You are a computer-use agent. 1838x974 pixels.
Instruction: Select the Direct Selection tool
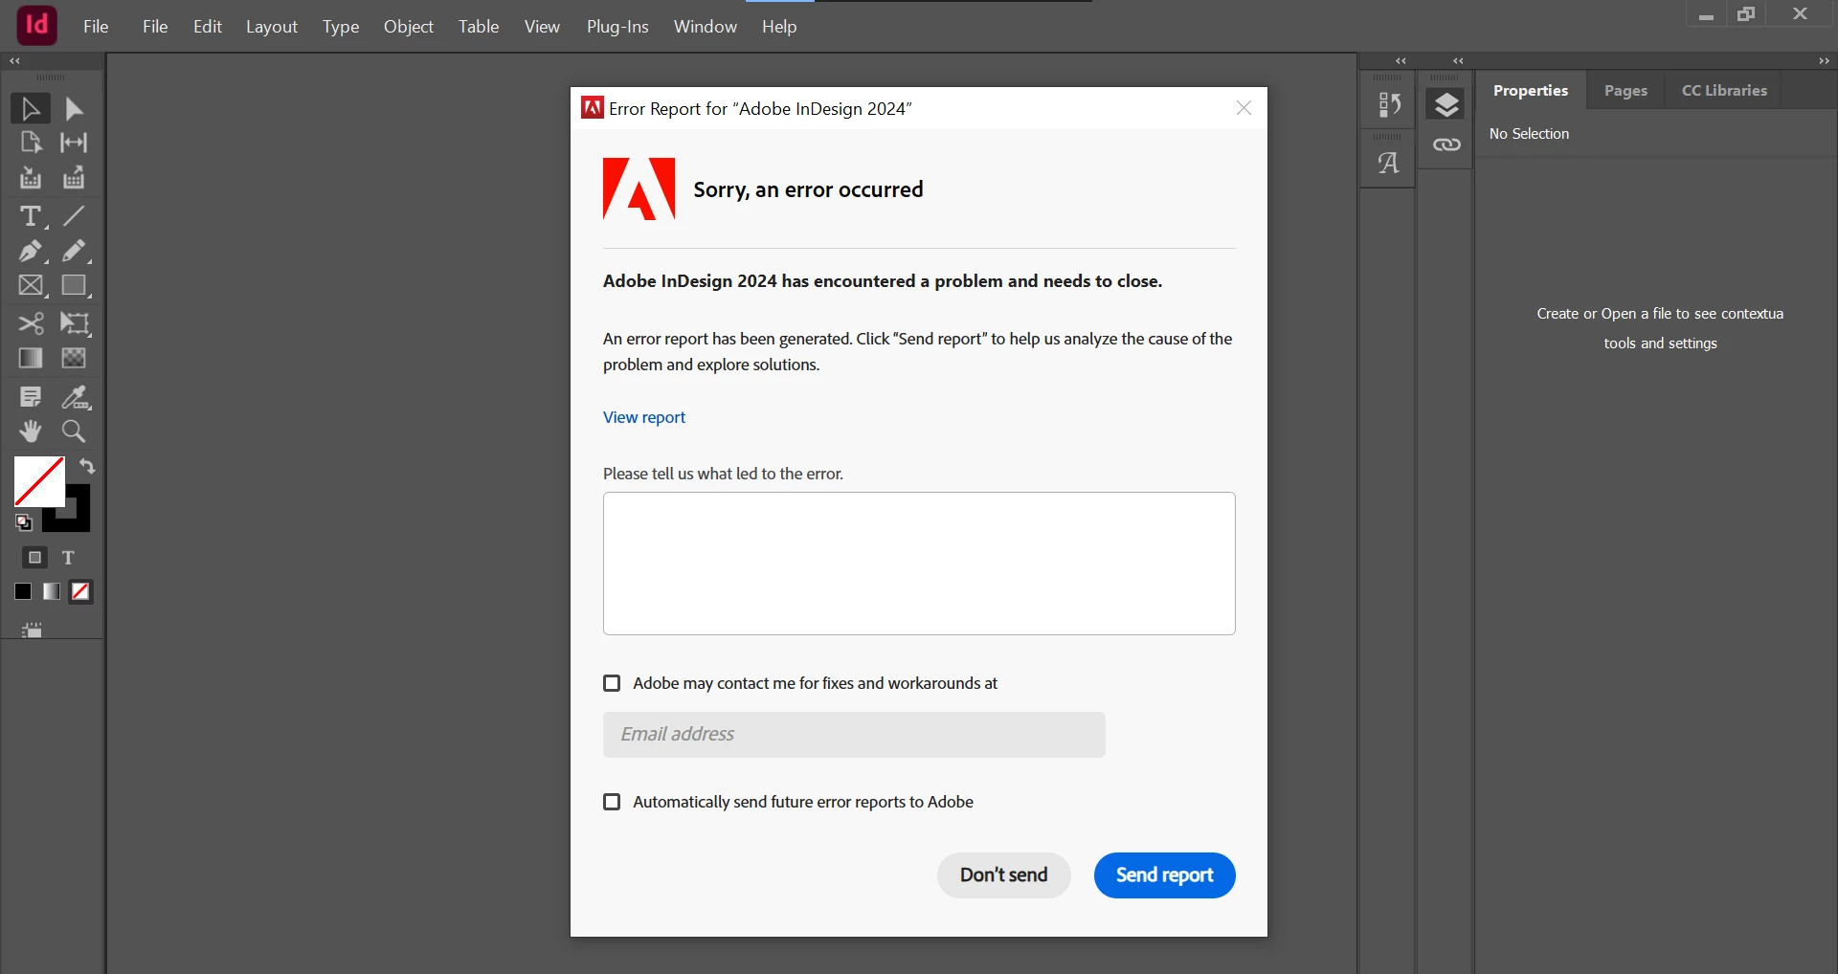74,108
